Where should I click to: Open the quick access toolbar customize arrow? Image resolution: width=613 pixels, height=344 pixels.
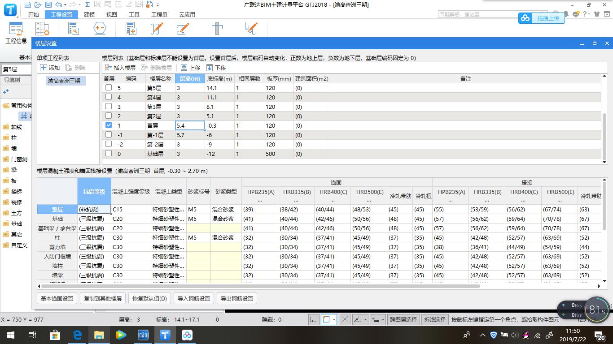(158, 5)
